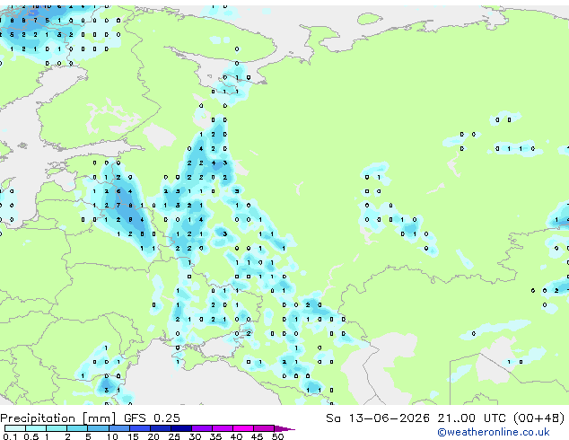Select the 0.5–1 mm legend swatch
This screenshot has height=440, width=569.
point(36,428)
